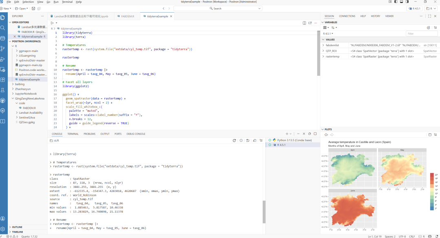This screenshot has width=440, height=238.
Task: Open the GitHub icon in activity bar
Action: click(x=3, y=101)
